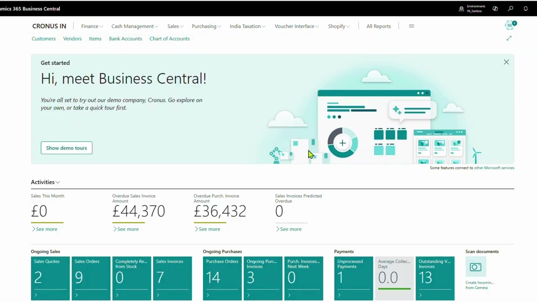The image size is (537, 302).
Task: Click the Hi, meet Business Central! headline
Action: click(x=123, y=78)
